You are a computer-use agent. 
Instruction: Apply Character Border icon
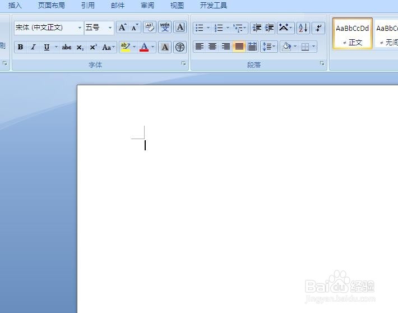[x=180, y=27]
